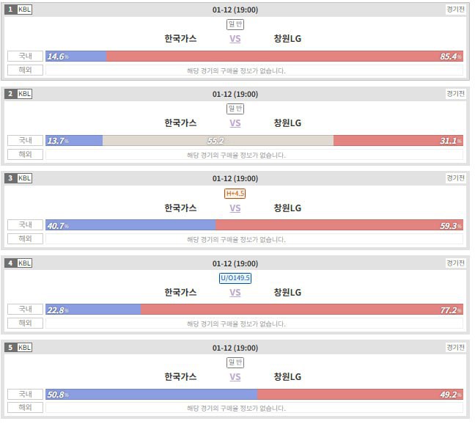475x424 pixels.
Task: Click the number 5 match index badge
Action: coord(10,348)
